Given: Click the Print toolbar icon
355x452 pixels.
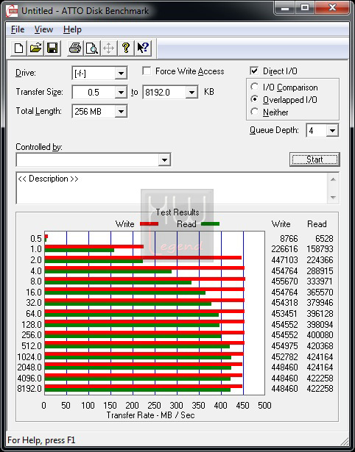Looking at the screenshot, I should point(75,48).
